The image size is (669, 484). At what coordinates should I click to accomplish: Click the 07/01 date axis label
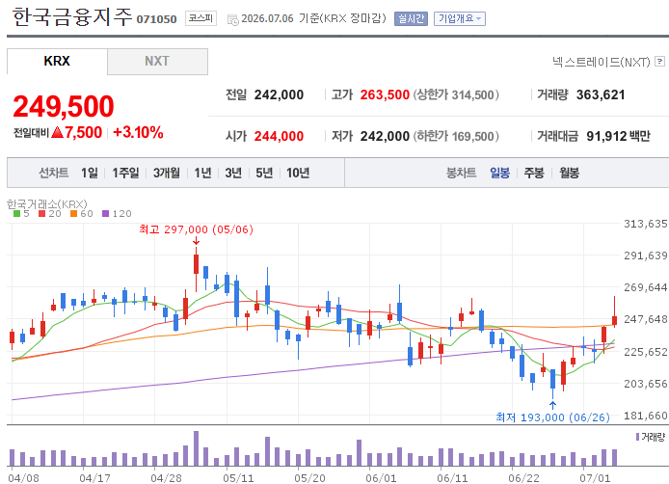point(595,478)
